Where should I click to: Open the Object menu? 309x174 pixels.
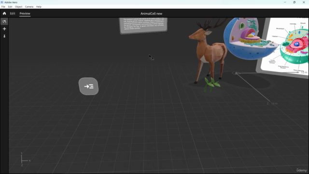[x=18, y=7]
